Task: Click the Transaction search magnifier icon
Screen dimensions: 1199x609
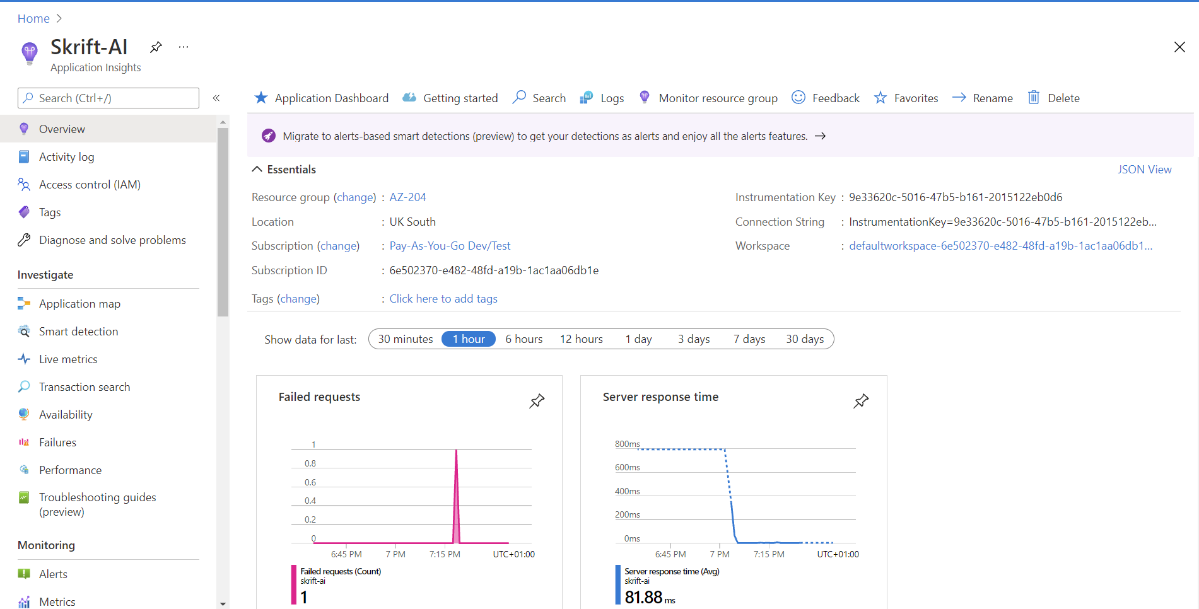Action: [24, 387]
